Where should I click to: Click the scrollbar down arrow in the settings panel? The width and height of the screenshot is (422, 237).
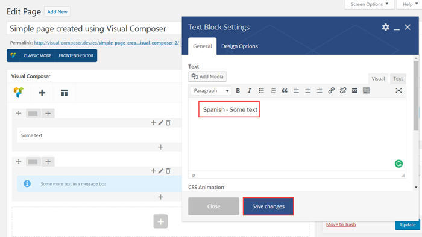point(416,187)
